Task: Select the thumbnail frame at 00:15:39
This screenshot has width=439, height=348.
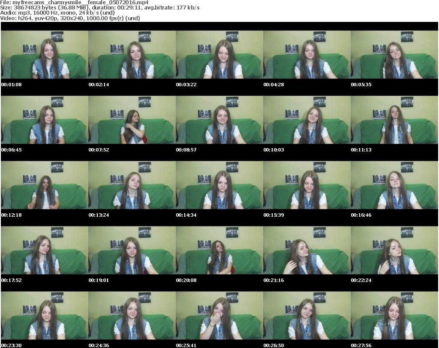Action: tap(307, 185)
